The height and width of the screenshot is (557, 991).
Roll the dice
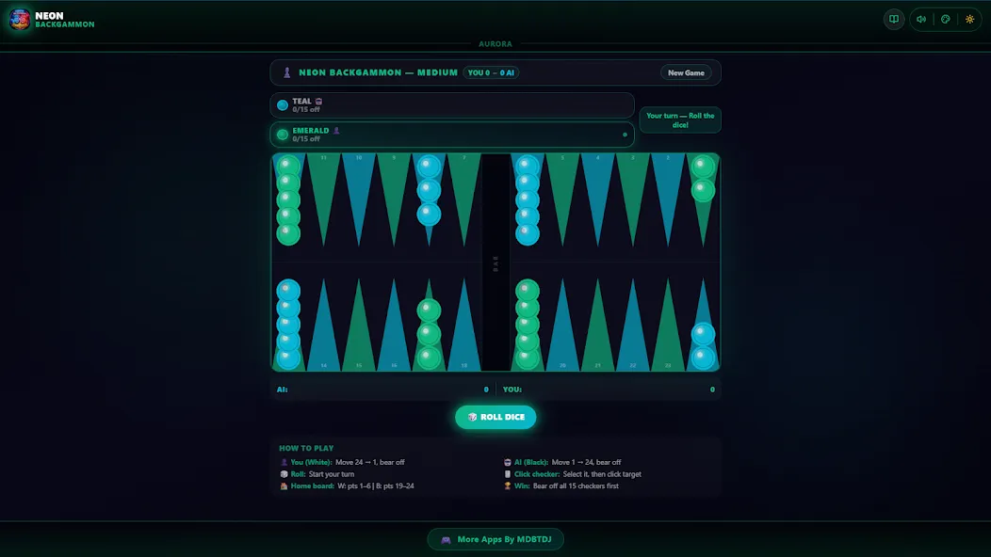click(x=495, y=417)
